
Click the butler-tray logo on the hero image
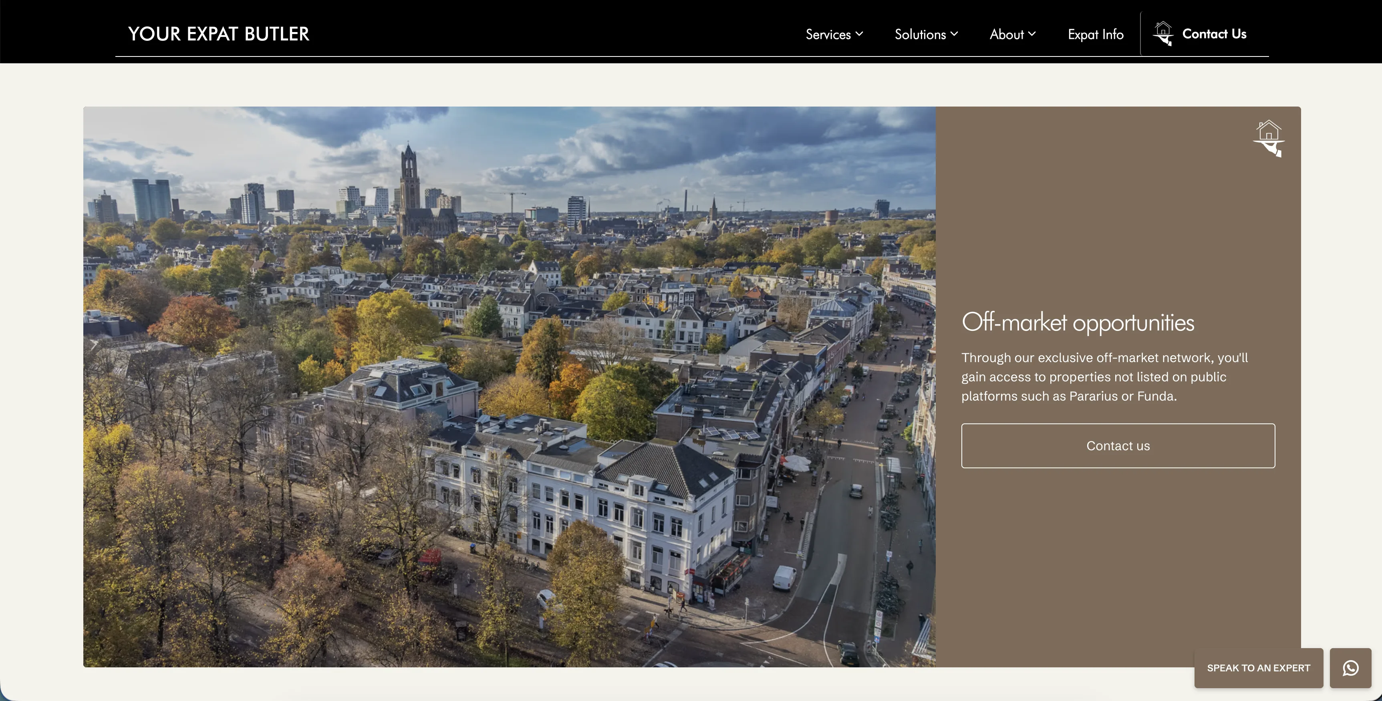[1270, 138]
